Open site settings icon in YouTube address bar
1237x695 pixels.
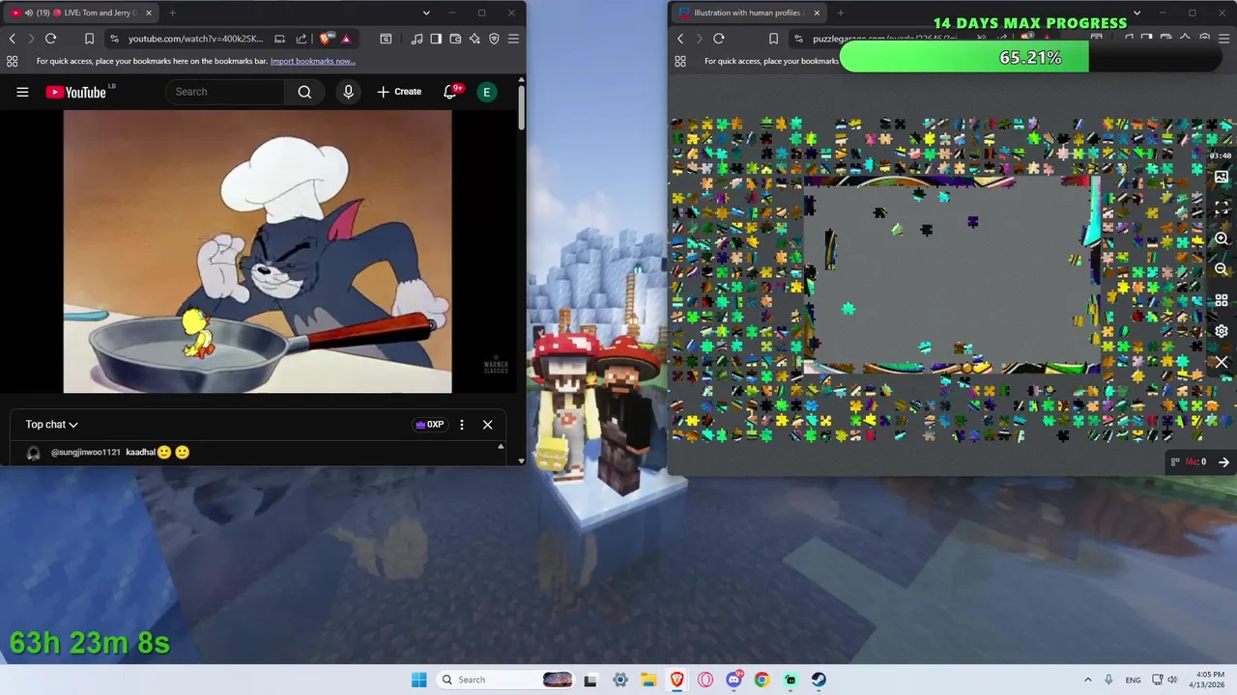click(115, 39)
